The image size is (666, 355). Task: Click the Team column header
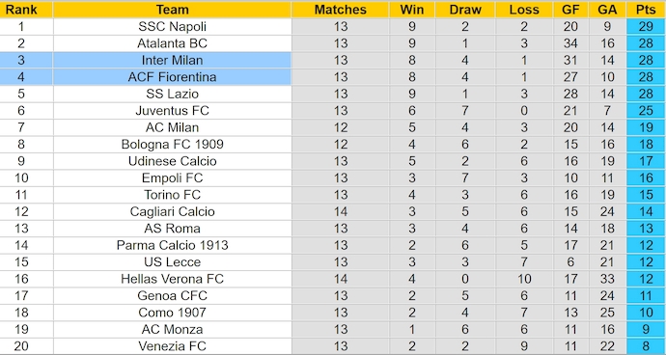(172, 10)
